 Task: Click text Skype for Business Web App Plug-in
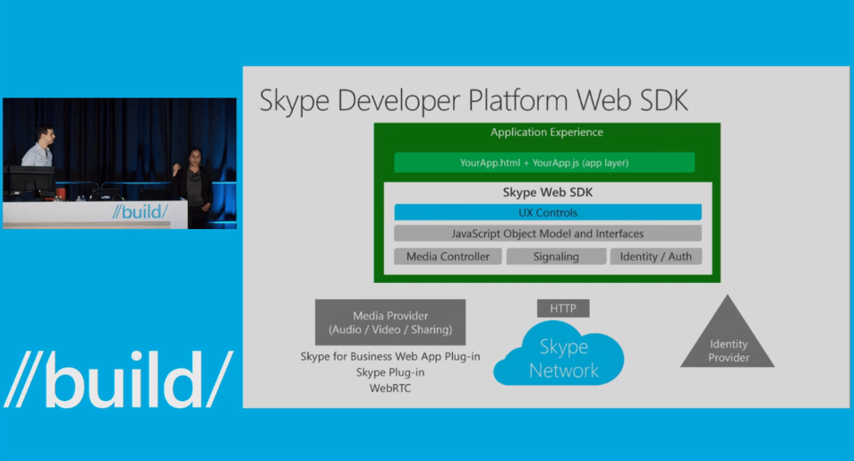390,356
